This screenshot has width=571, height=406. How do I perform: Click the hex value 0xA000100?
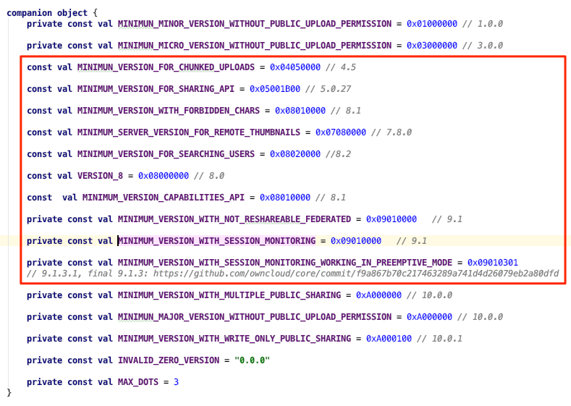tap(389, 339)
